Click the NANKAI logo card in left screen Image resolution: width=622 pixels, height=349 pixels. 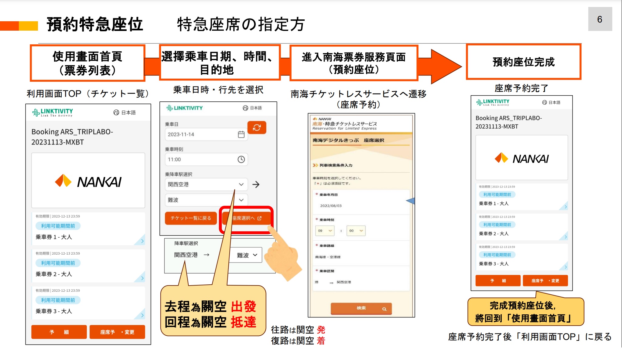pyautogui.click(x=88, y=180)
